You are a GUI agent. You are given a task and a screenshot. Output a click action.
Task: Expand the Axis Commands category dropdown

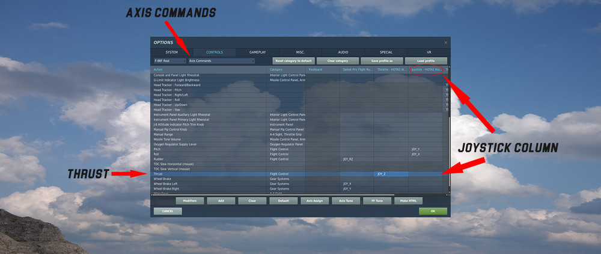tap(222, 61)
